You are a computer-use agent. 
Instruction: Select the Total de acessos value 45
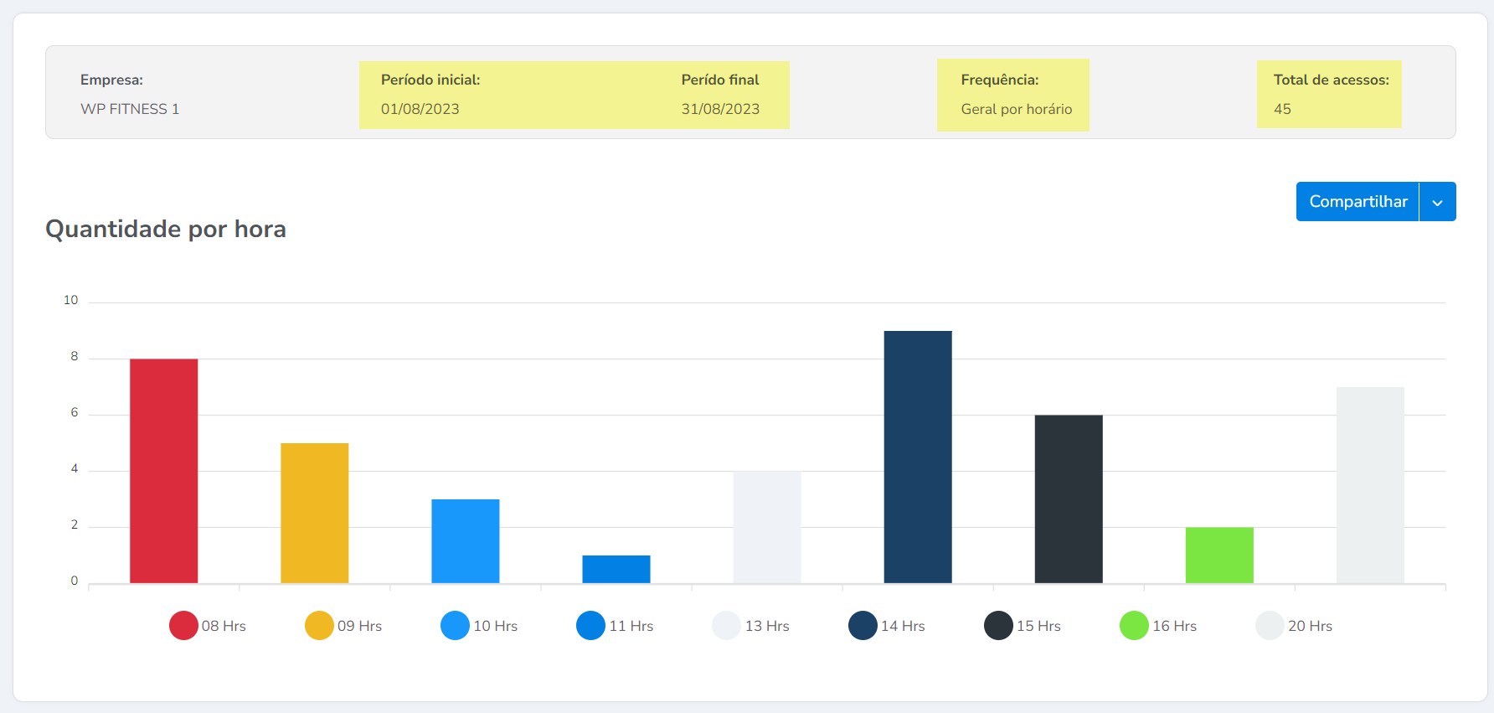tap(1282, 109)
